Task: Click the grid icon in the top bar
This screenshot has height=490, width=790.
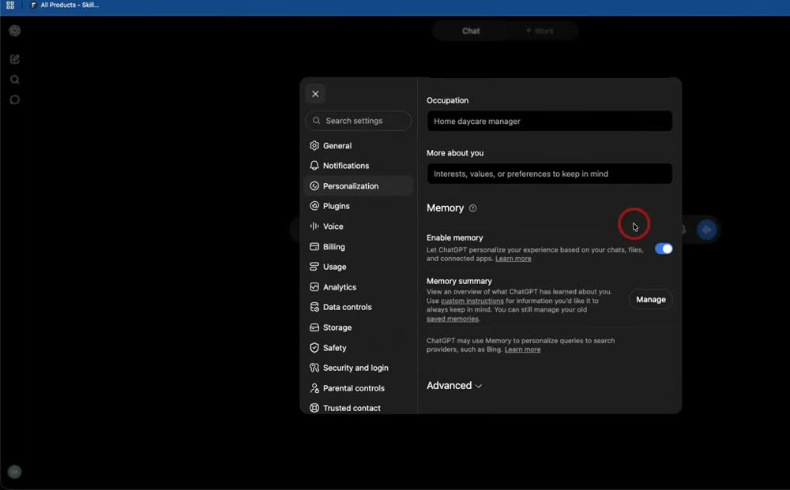Action: tap(10, 5)
